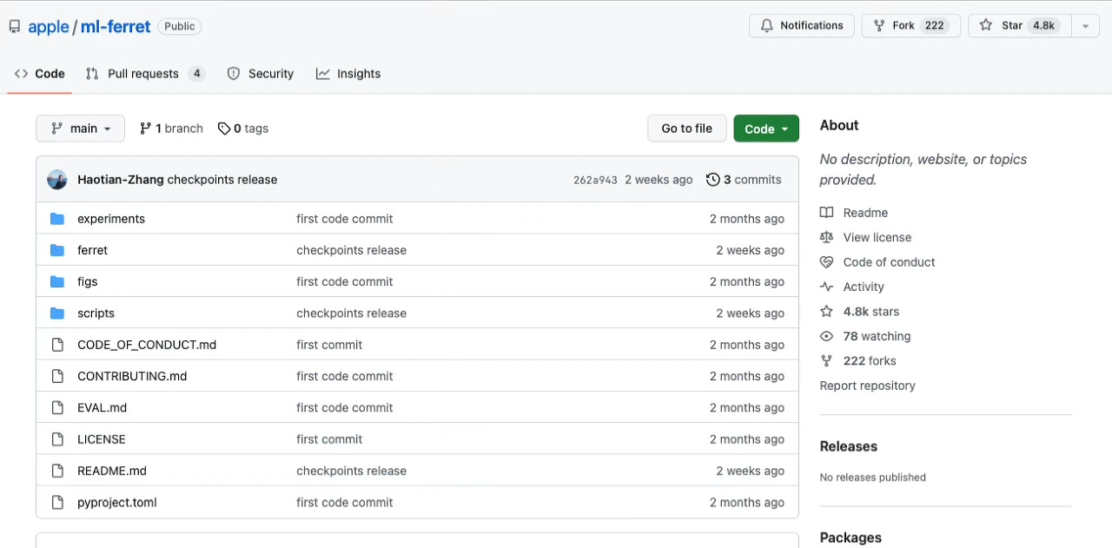Viewport: 1112px width, 548px height.
Task: Open the apple organization link
Action: [x=49, y=27]
